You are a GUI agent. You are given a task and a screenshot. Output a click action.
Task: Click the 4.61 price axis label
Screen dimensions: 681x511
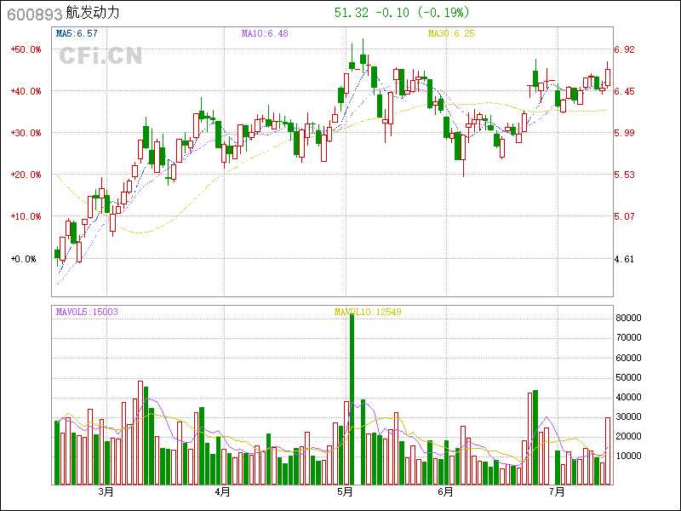click(x=625, y=258)
